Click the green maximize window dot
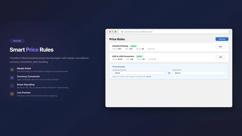 (116, 32)
